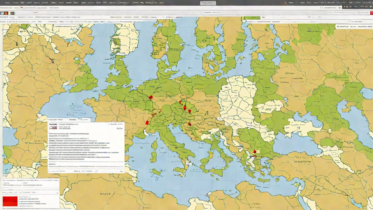Click the orange icon in the top-left toolbar
The width and height of the screenshot is (373, 210).
(x=6, y=13)
